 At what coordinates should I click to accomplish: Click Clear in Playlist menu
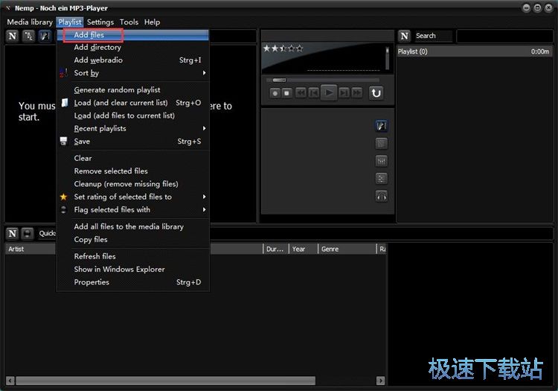pyautogui.click(x=132, y=159)
